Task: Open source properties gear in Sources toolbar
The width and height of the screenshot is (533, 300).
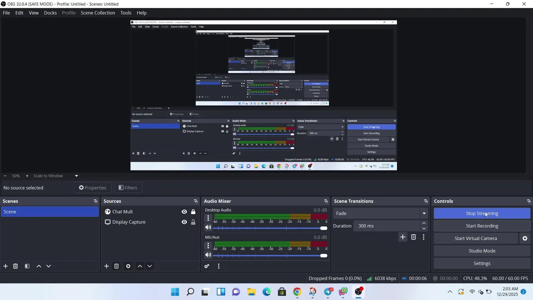Action: (x=128, y=266)
